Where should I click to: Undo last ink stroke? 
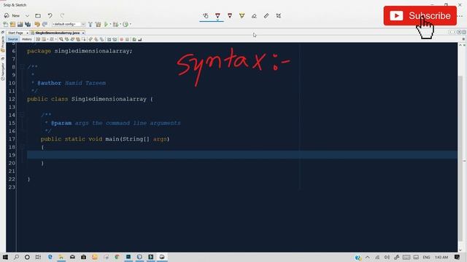50,15
